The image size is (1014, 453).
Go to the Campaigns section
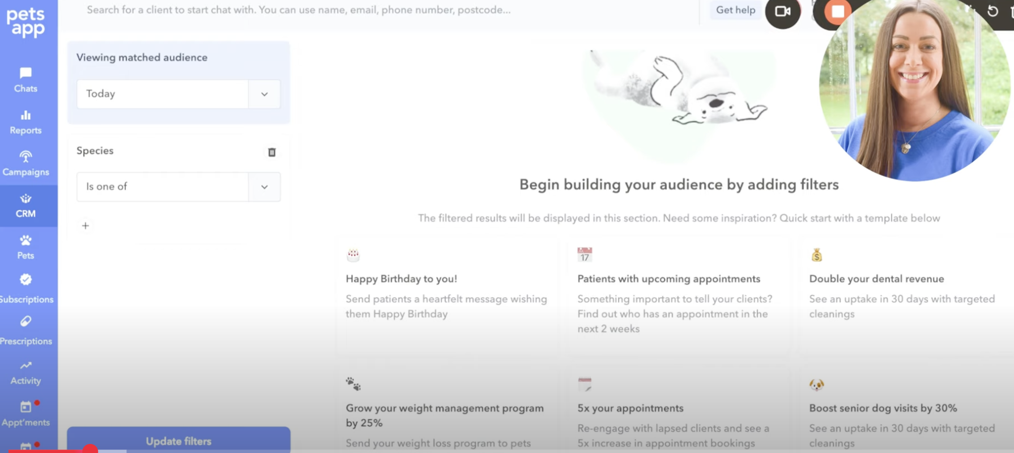point(25,164)
